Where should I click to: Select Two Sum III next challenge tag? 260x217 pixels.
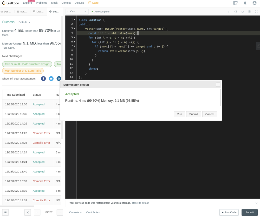pyautogui.click(x=27, y=64)
